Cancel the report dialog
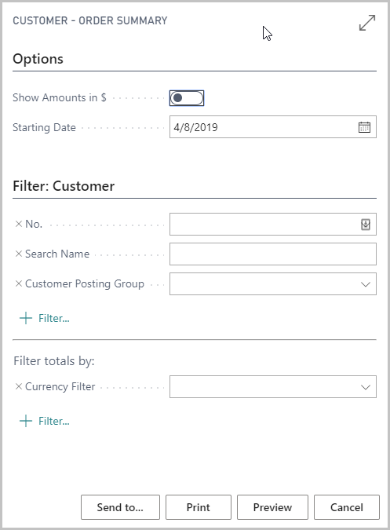This screenshot has height=530, width=390. coord(346,507)
